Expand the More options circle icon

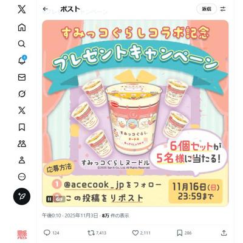(22, 177)
